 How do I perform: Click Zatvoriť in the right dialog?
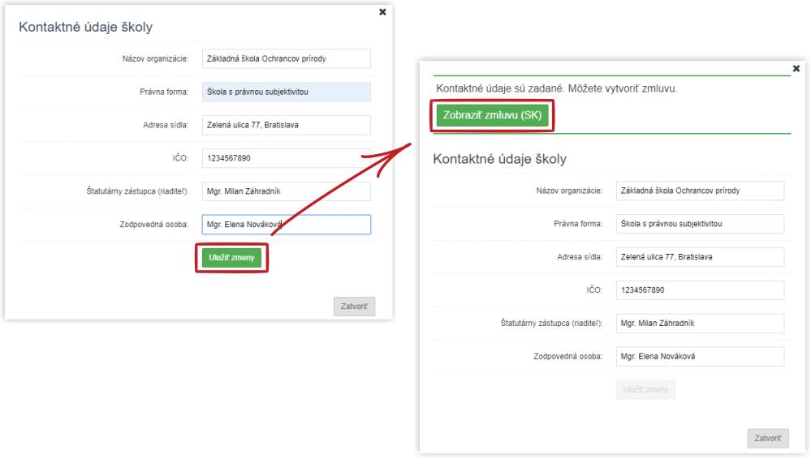(x=768, y=438)
